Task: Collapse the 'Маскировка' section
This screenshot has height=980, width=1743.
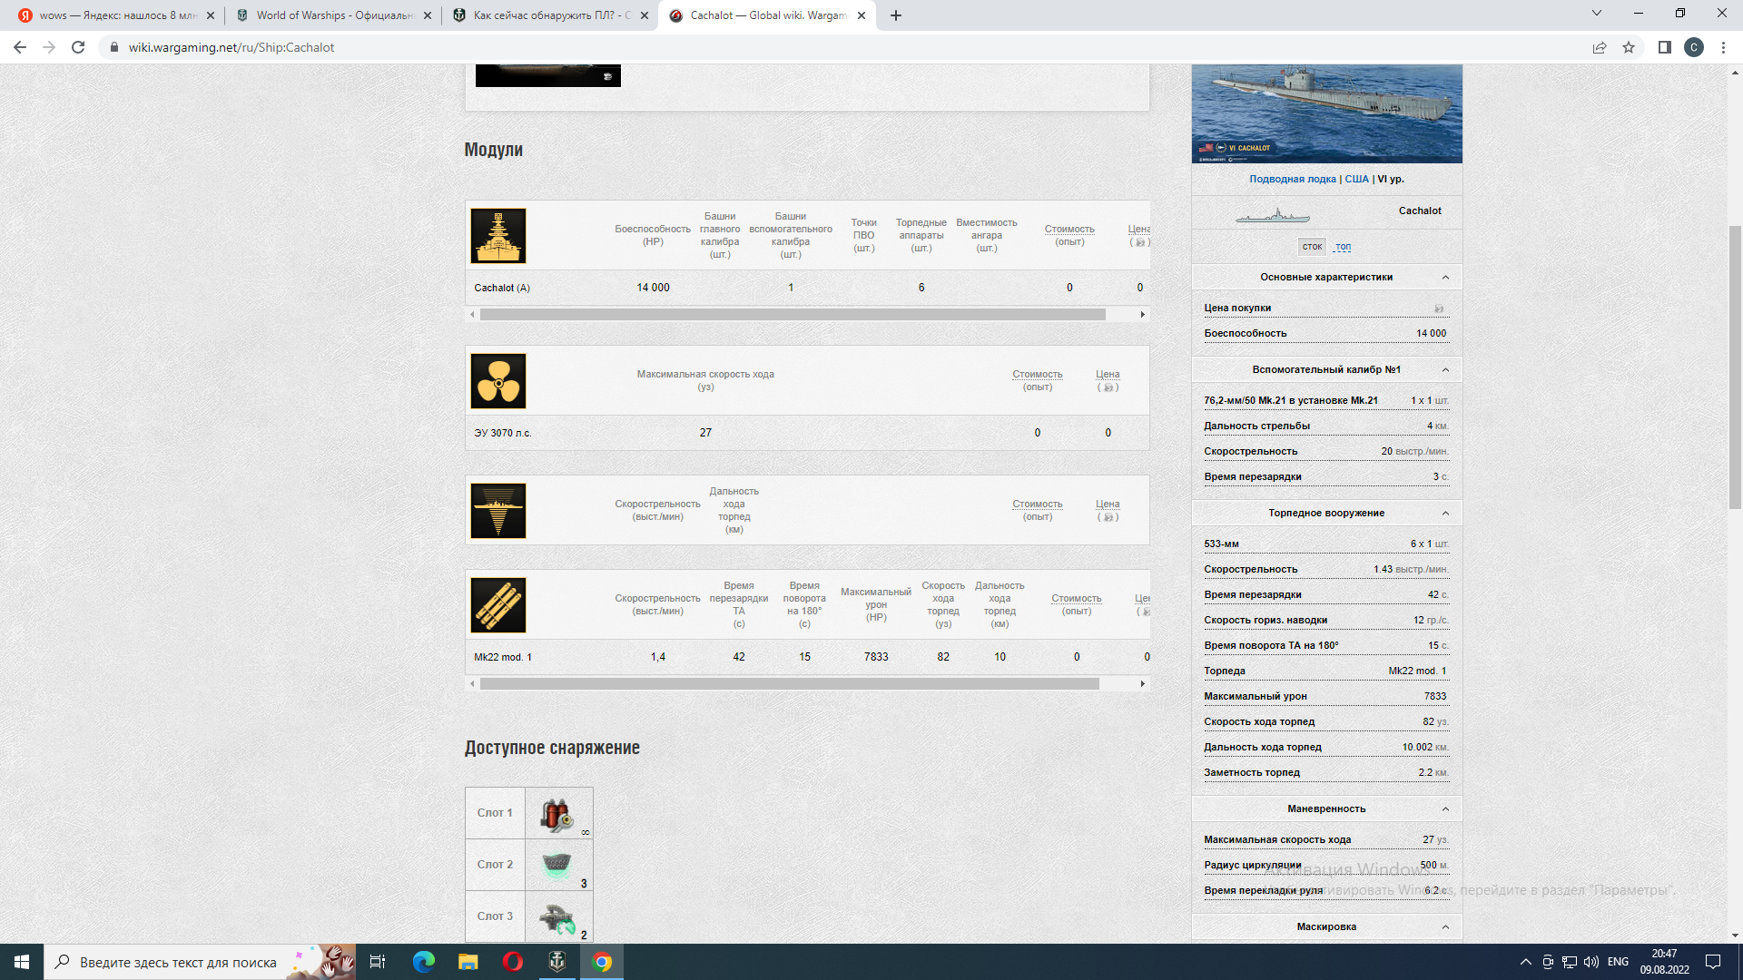Action: [x=1445, y=927]
